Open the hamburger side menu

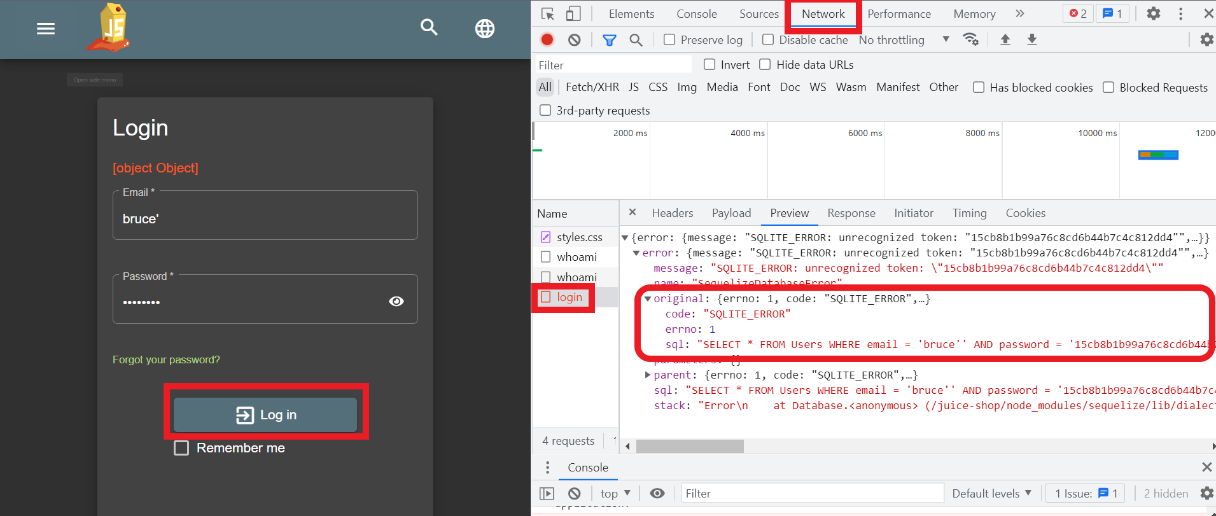click(x=46, y=29)
